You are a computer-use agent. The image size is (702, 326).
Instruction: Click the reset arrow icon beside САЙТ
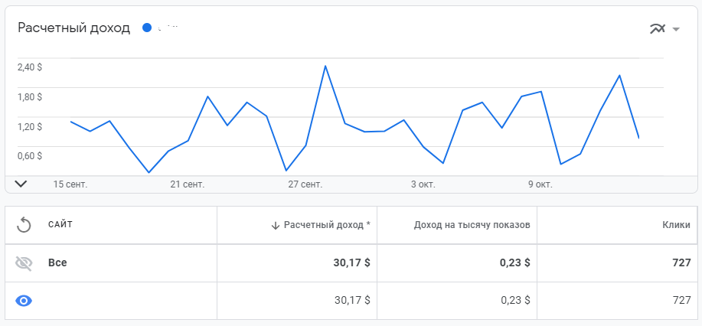point(24,224)
